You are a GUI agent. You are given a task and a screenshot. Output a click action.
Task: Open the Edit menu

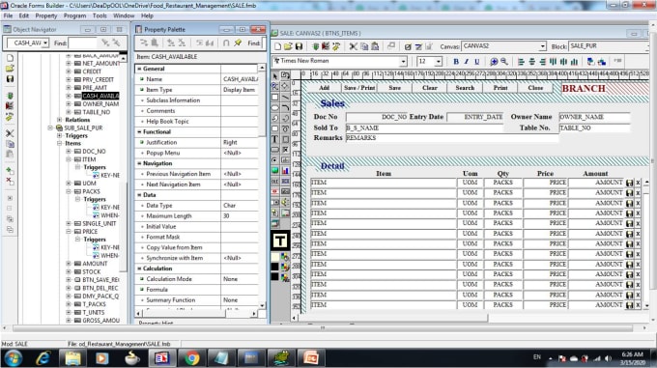pyautogui.click(x=24, y=15)
